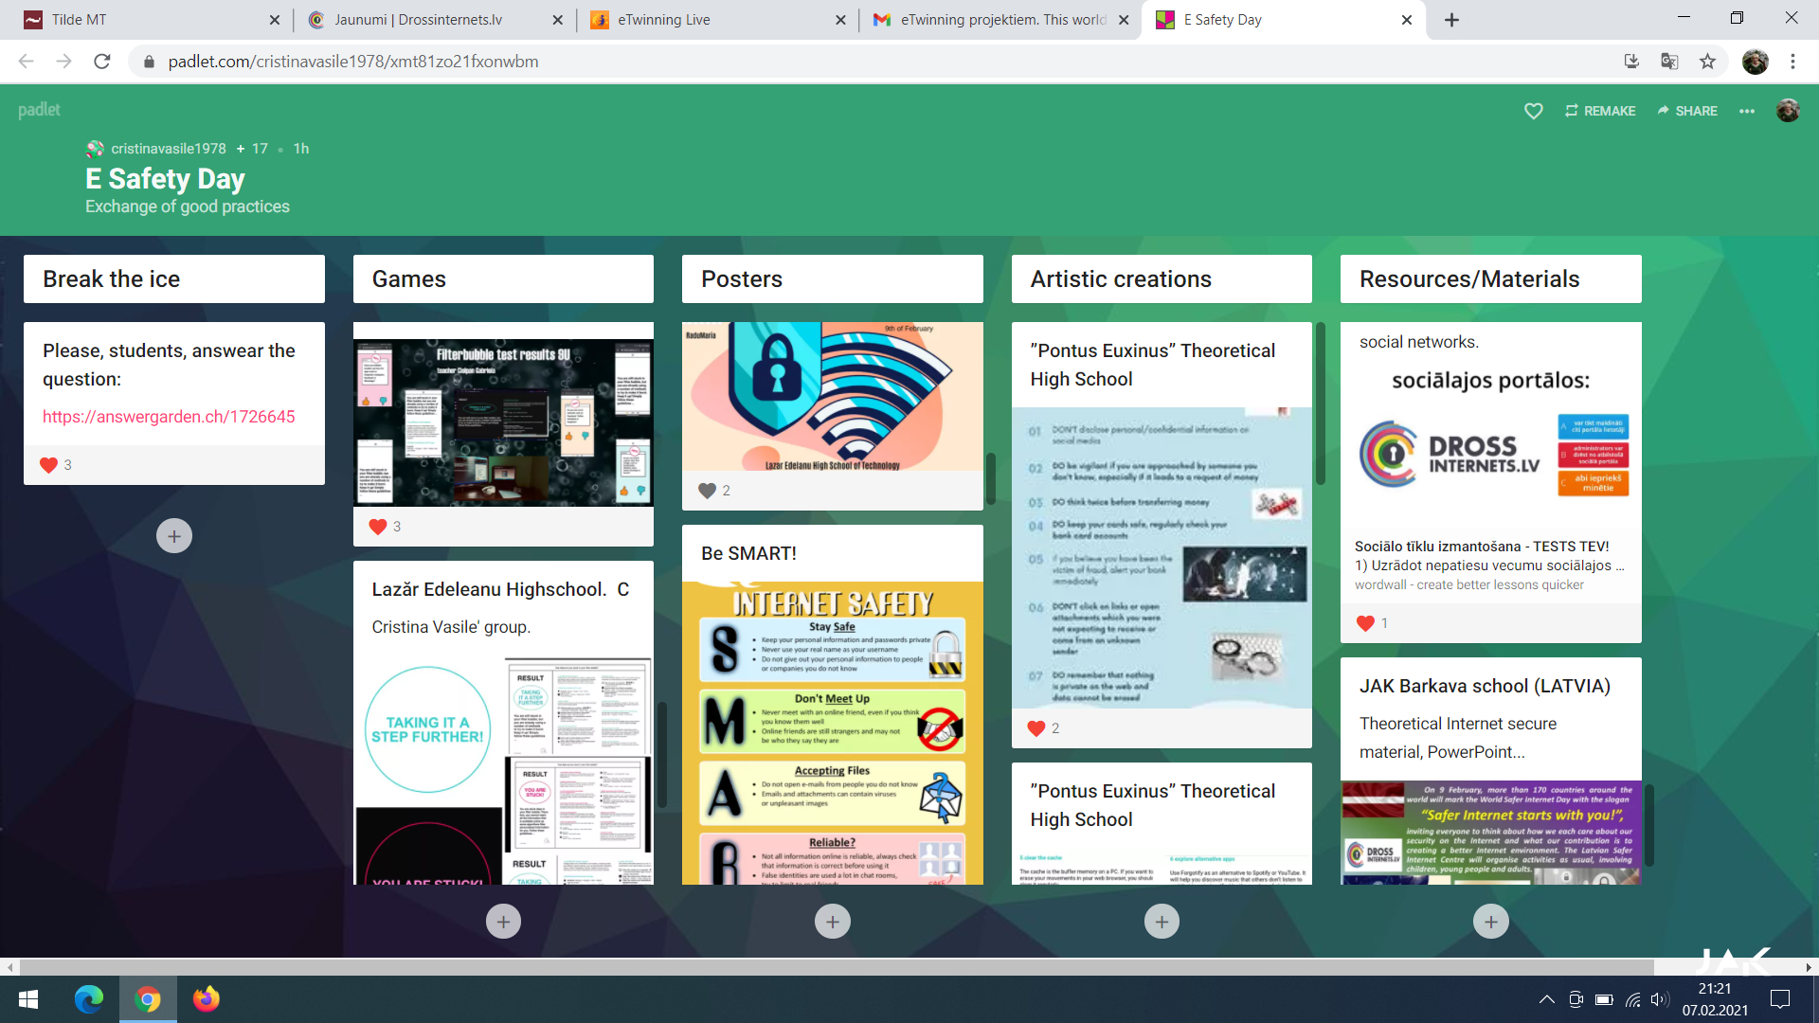Like the padlet with heart icon in header
This screenshot has height=1023, width=1819.
[1533, 111]
